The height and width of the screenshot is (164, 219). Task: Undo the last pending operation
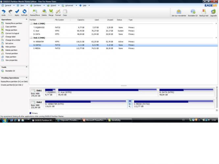point(3,13)
